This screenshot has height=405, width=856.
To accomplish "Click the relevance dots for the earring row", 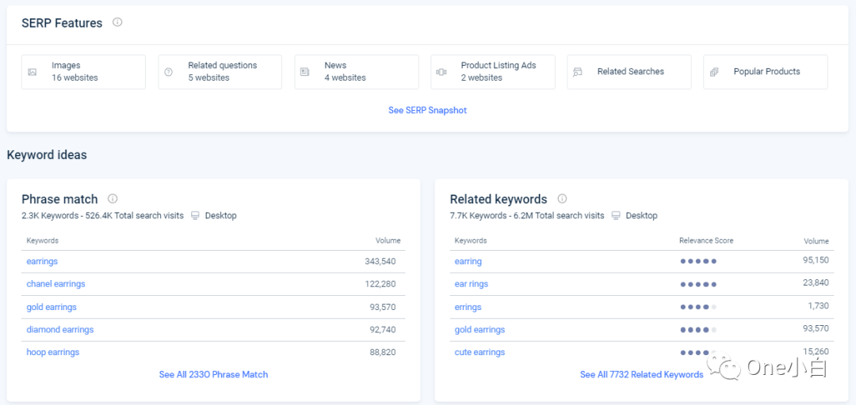I will (698, 261).
